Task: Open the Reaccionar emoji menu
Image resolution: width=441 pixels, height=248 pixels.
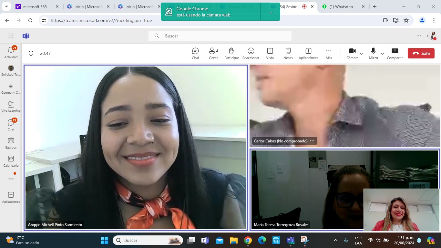Action: pos(251,54)
